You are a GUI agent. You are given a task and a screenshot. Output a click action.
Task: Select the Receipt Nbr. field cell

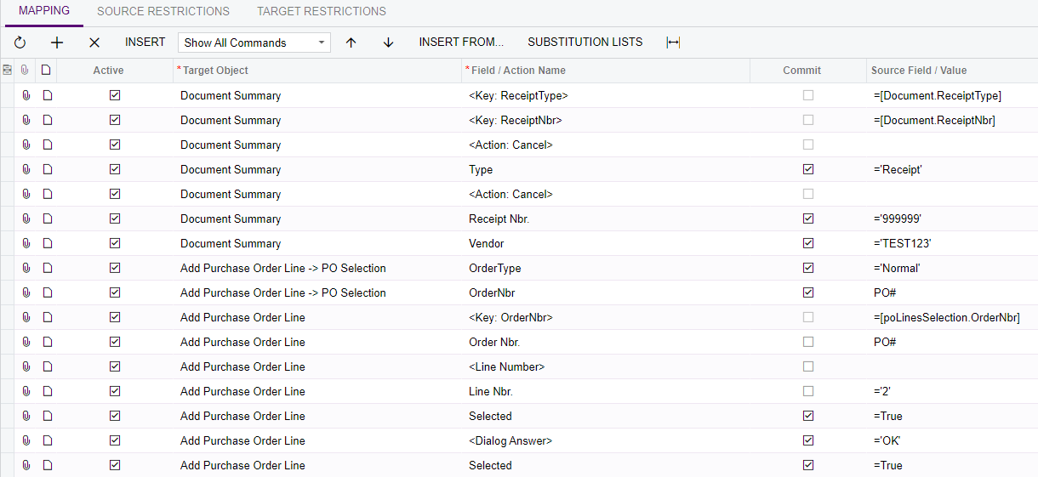point(606,219)
